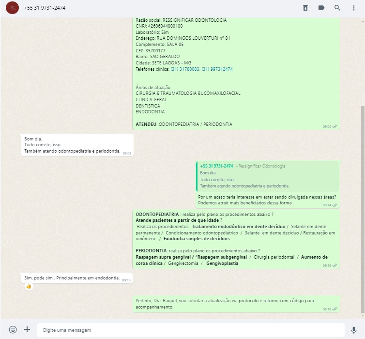Search messages with the magnifier icon

click(x=337, y=8)
